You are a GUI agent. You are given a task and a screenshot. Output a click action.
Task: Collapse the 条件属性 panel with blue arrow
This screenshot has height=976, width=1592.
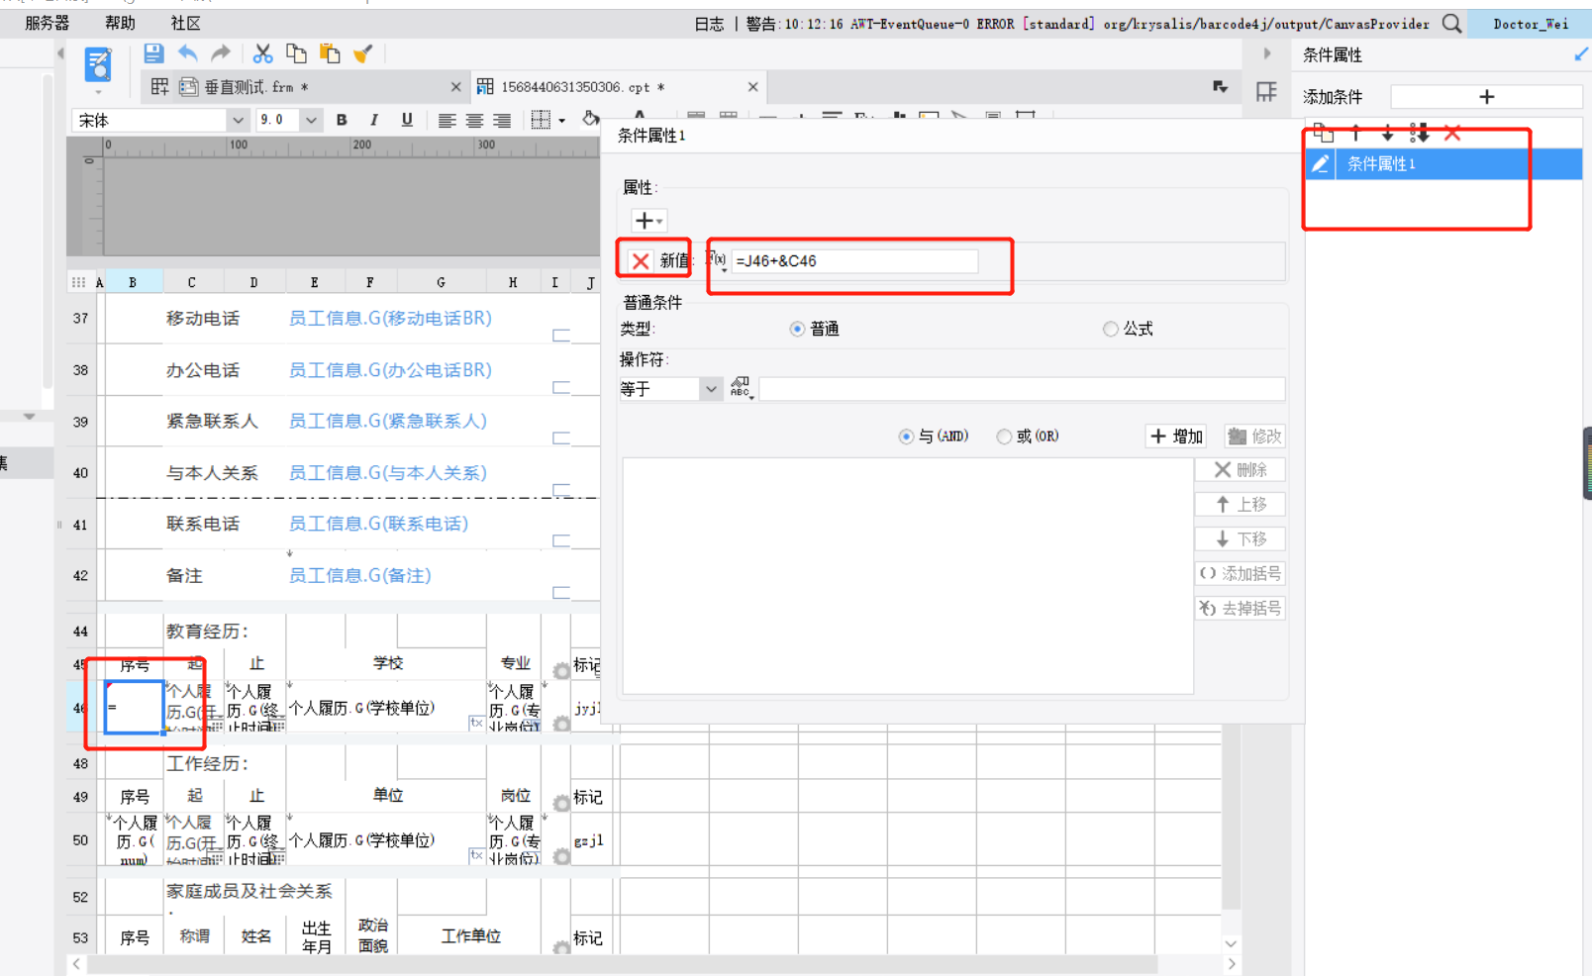pyautogui.click(x=1581, y=54)
